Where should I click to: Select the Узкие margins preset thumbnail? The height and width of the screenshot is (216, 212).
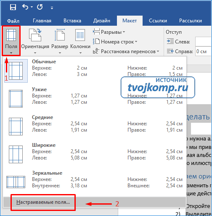(x=16, y=99)
